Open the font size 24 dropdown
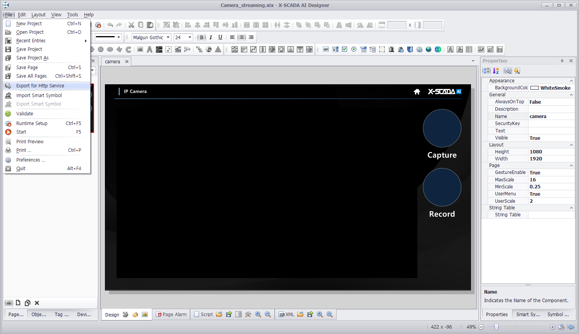Image resolution: width=579 pixels, height=334 pixels. pyautogui.click(x=190, y=37)
